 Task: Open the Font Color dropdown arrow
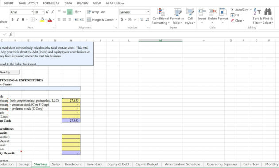pos(54,19)
